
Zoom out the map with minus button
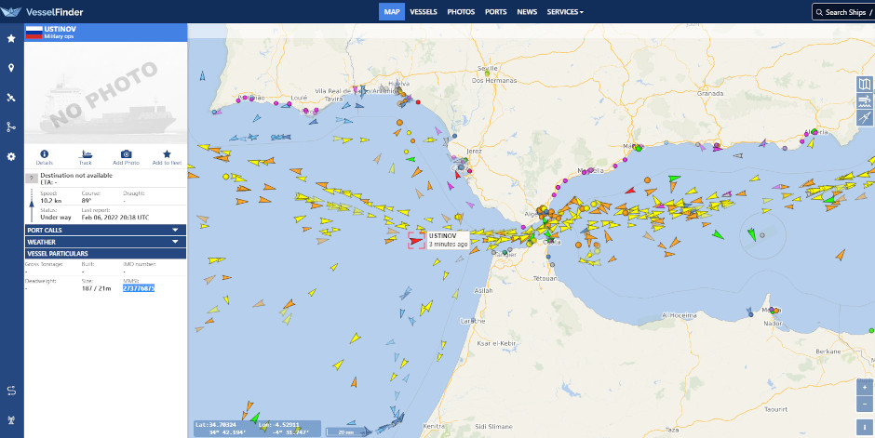click(865, 404)
